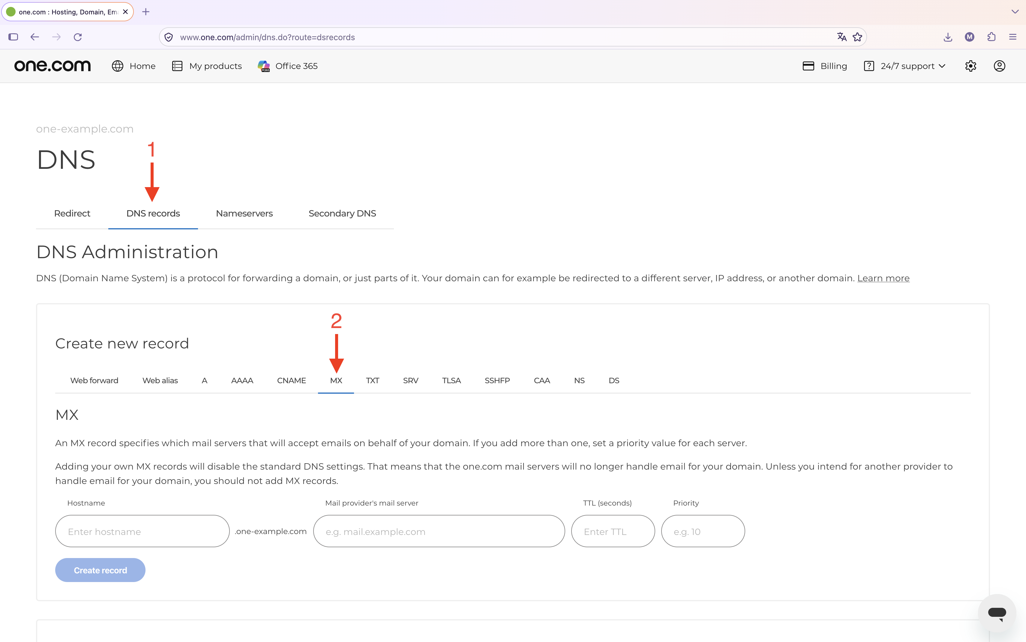Screen dimensions: 1026x642
Task: Open the Billing page
Action: (x=825, y=66)
